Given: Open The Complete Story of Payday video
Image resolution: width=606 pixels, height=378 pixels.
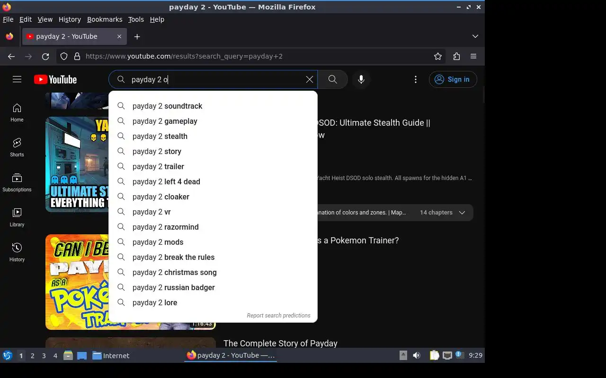Looking at the screenshot, I should coord(280,344).
